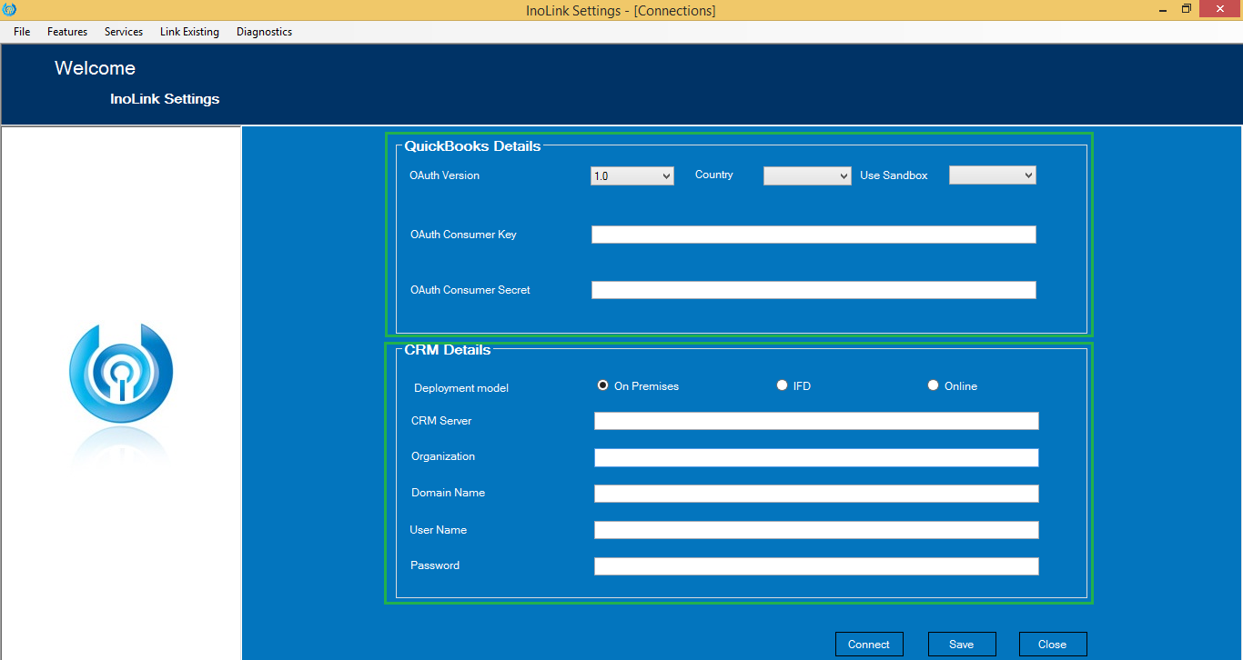The height and width of the screenshot is (660, 1243).
Task: Select the On Premises deployment option
Action: [x=638, y=385]
